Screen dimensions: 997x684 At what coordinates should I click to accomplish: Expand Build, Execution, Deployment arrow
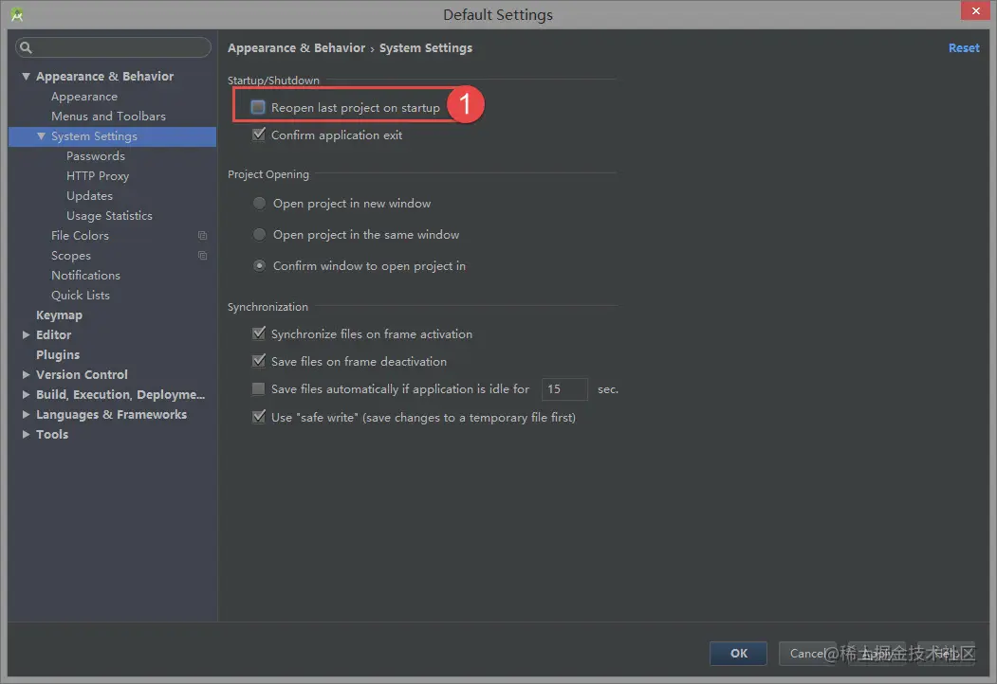[x=26, y=394]
